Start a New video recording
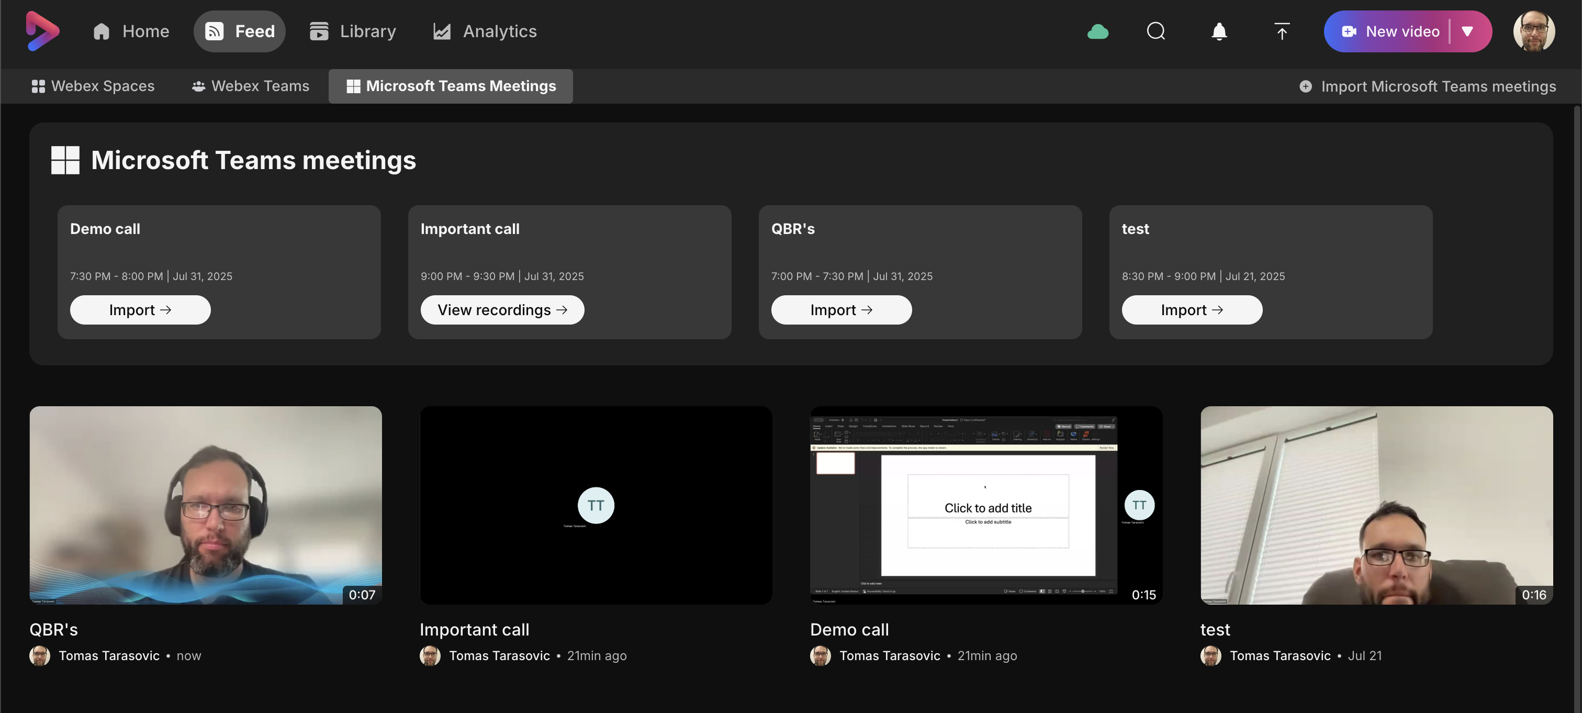Viewport: 1582px width, 713px height. click(x=1390, y=31)
